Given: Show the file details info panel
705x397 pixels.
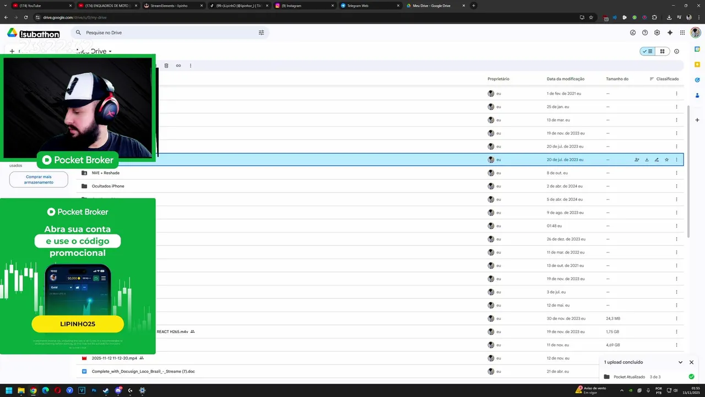Looking at the screenshot, I should [677, 51].
